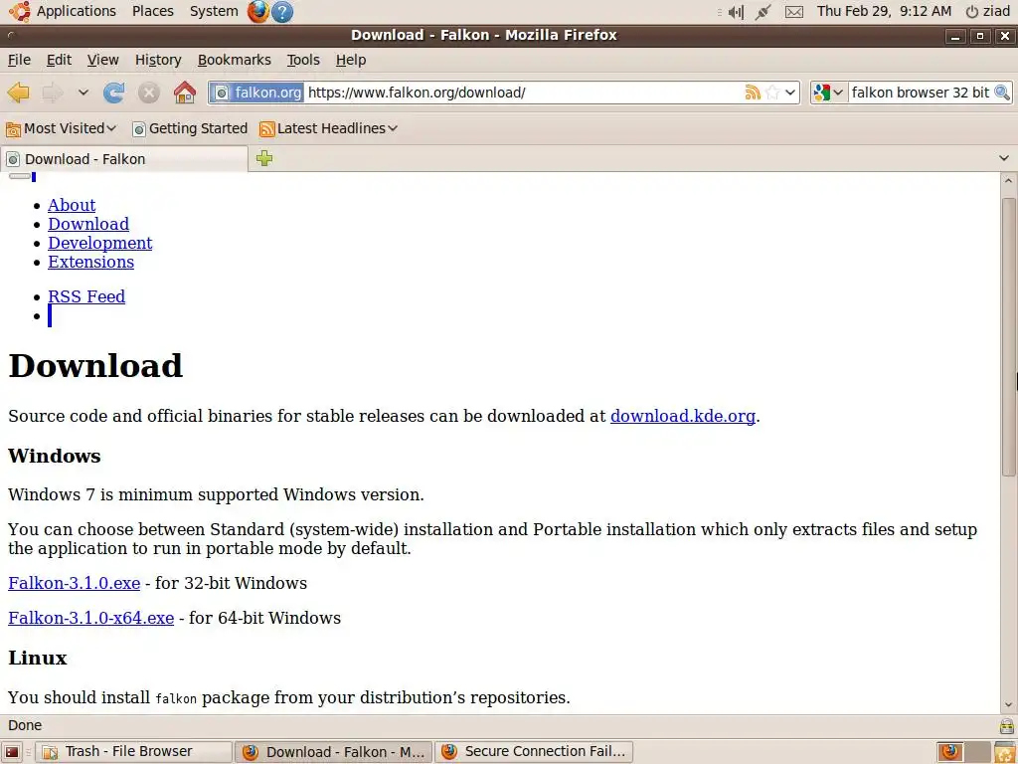Image resolution: width=1018 pixels, height=764 pixels.
Task: Switch to Trash - File Browser window
Action: [x=134, y=752]
